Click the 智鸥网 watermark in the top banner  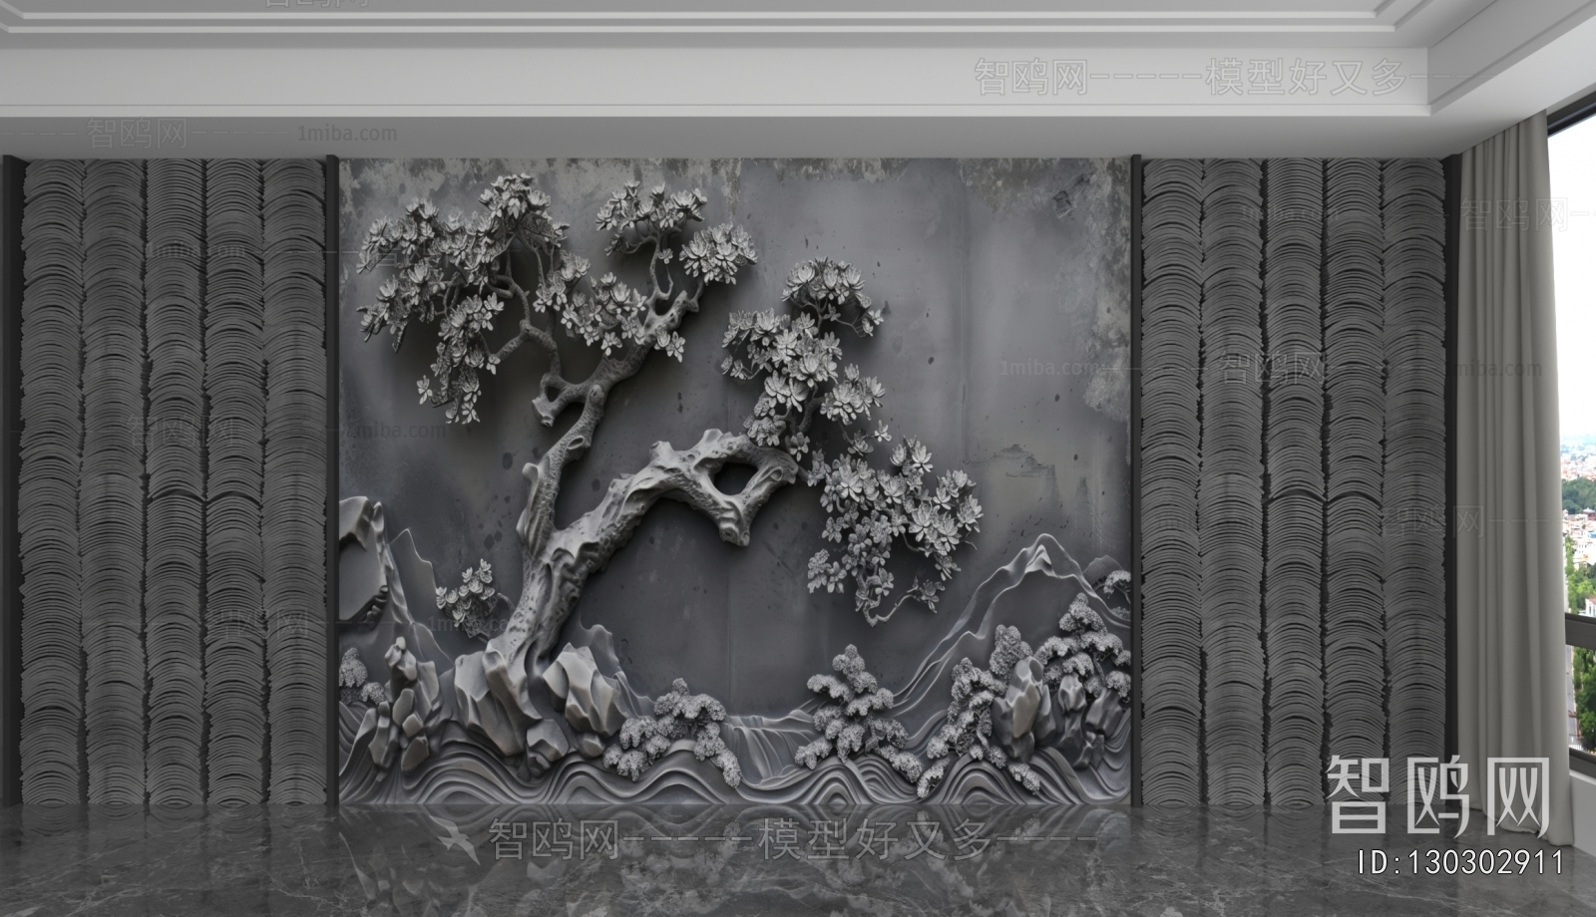1027,75
